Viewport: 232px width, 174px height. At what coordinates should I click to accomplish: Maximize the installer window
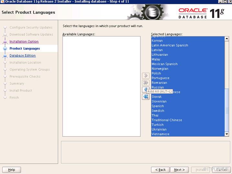pyautogui.click(x=225, y=2)
